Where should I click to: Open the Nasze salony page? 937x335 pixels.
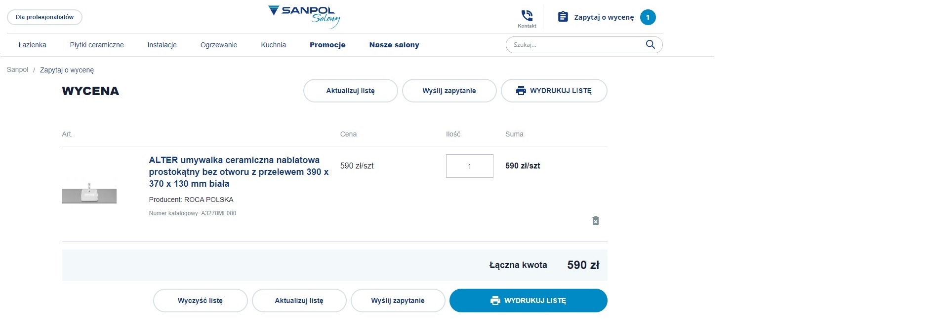point(394,45)
